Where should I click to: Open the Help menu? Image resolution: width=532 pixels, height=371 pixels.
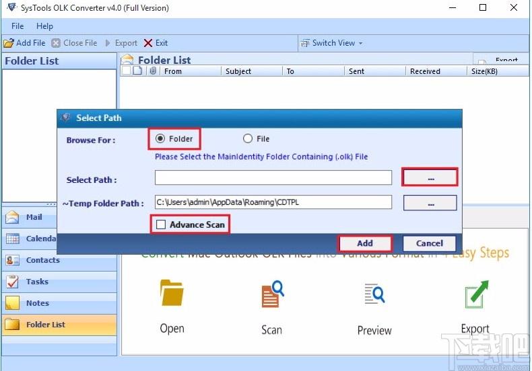click(x=45, y=26)
